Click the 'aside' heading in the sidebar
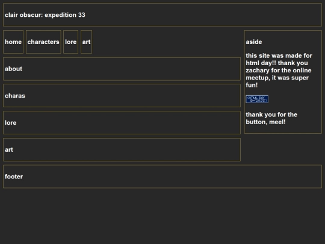The height and width of the screenshot is (244, 325). coord(254,42)
